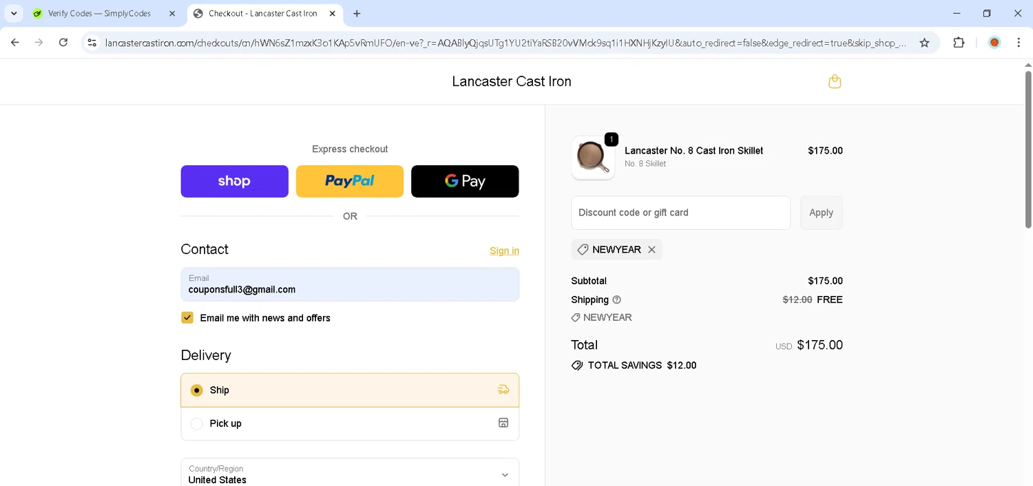View site information icon in address bar

coord(92,43)
